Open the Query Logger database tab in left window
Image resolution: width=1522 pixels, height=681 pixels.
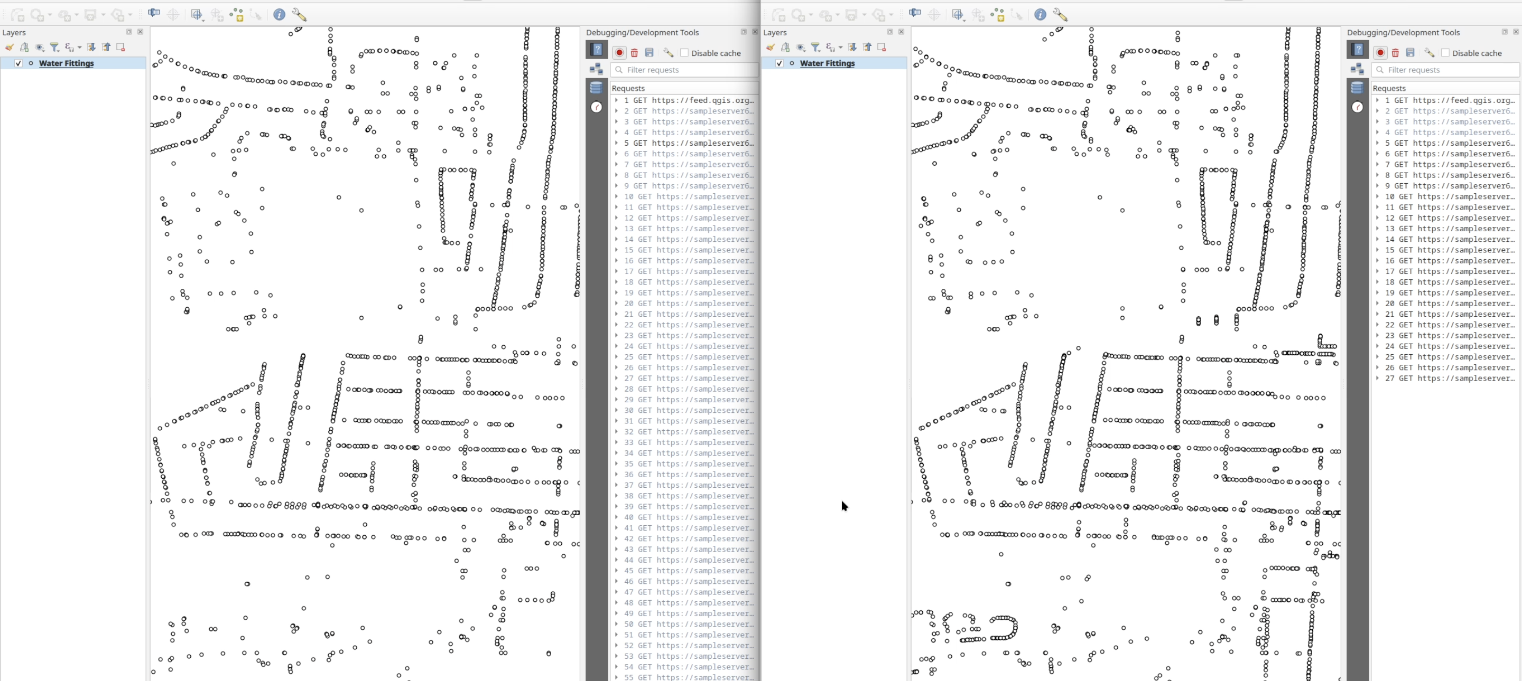[x=597, y=88]
